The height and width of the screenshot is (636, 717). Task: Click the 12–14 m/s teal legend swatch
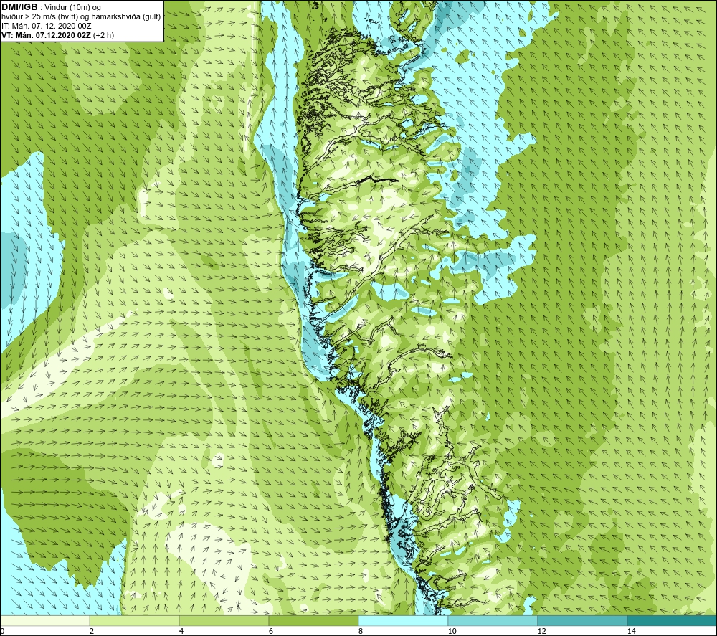pos(582,620)
